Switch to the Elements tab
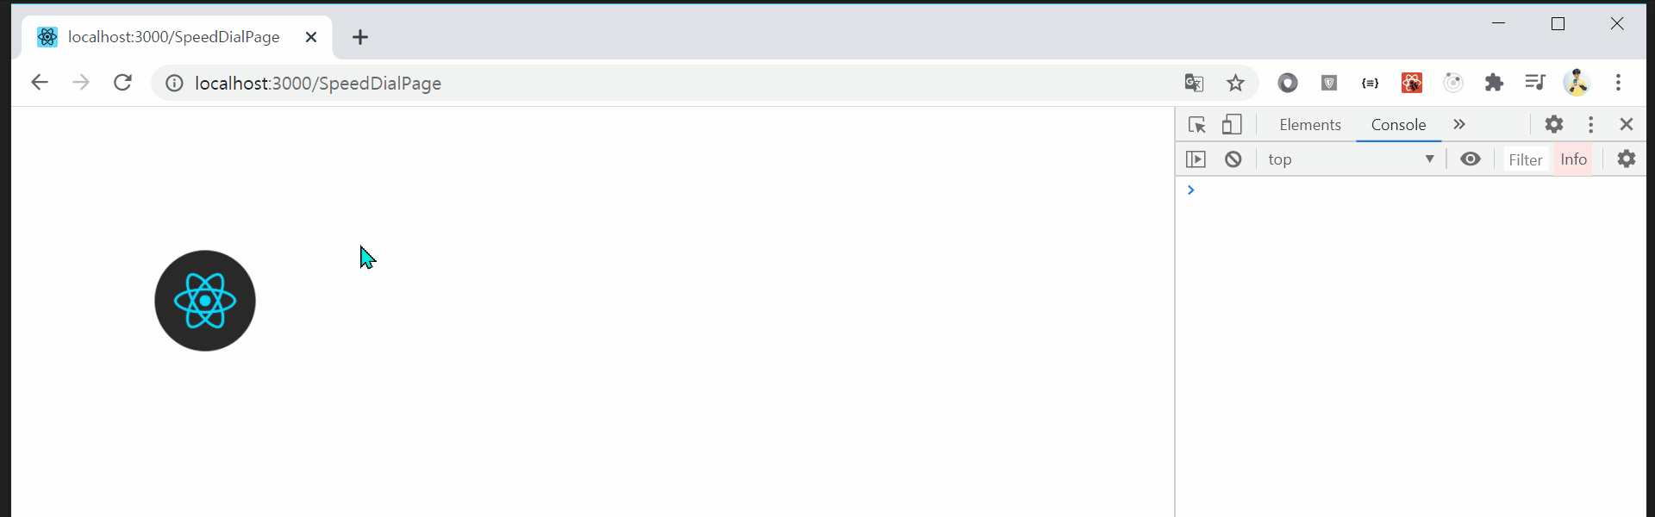The width and height of the screenshot is (1655, 517). click(x=1310, y=125)
